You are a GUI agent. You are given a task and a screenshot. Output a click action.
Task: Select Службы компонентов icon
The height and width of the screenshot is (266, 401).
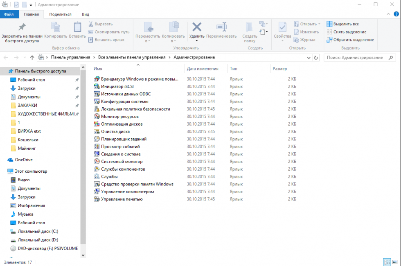(97, 169)
